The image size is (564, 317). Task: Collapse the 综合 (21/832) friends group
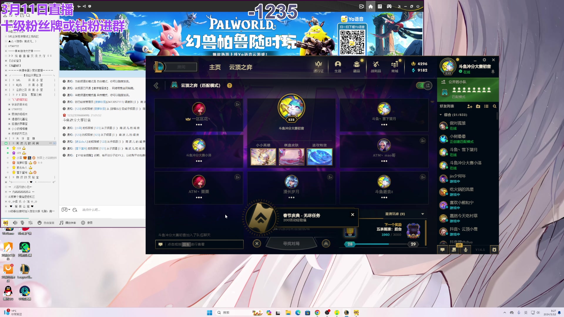click(441, 115)
